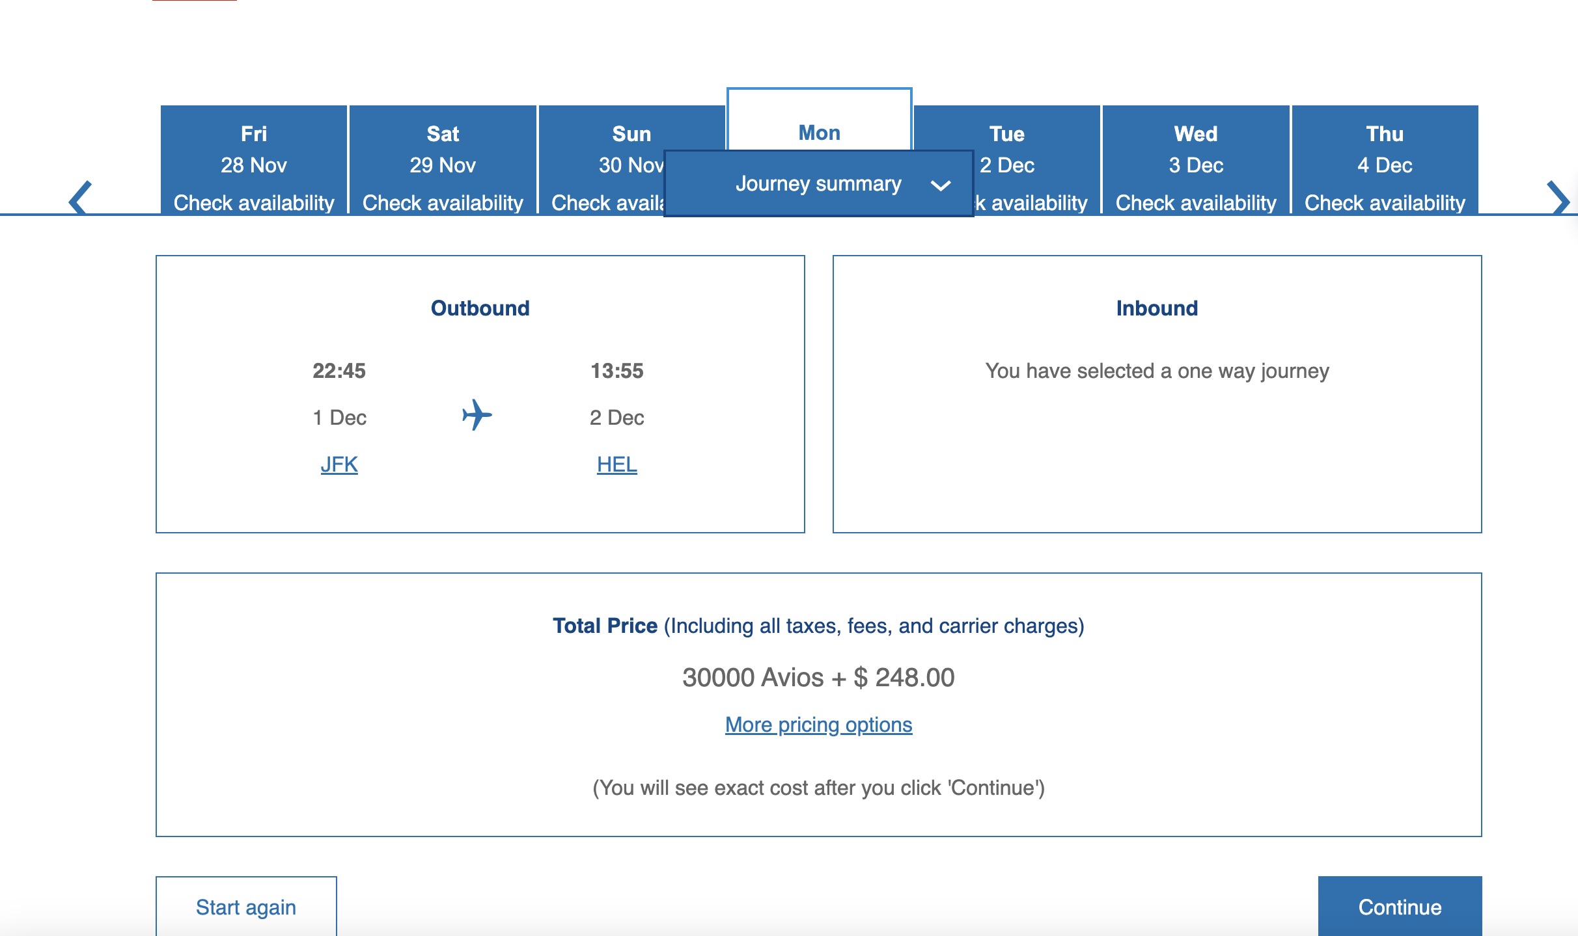Click More pricing options link

tap(818, 725)
